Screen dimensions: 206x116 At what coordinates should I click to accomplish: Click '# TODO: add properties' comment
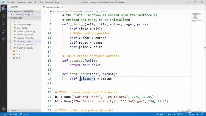pos(90,34)
